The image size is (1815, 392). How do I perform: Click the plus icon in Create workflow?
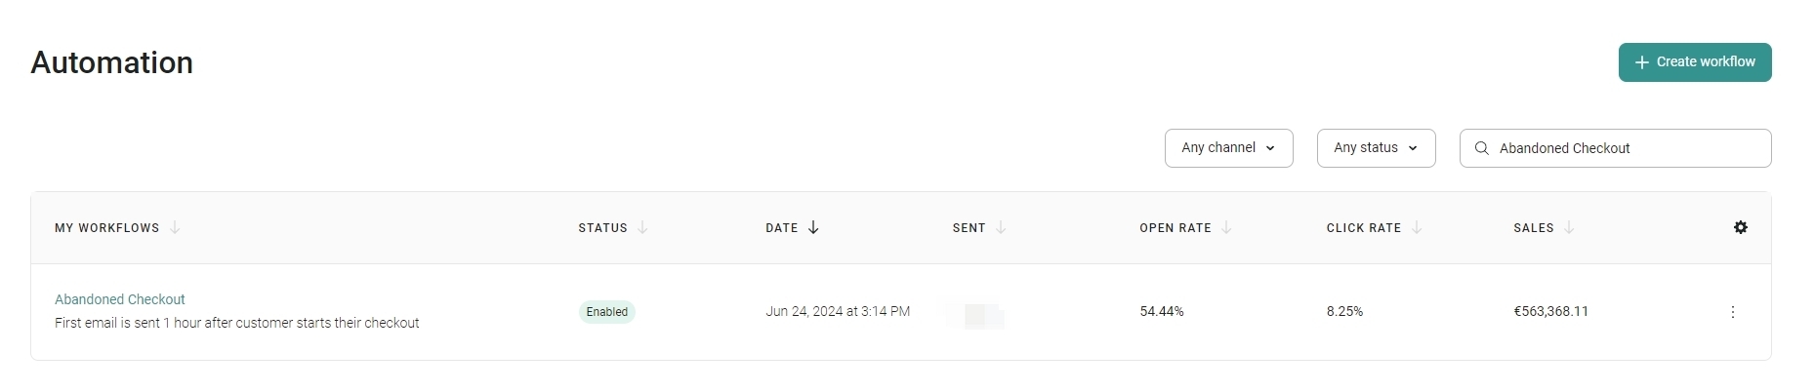[x=1641, y=62]
